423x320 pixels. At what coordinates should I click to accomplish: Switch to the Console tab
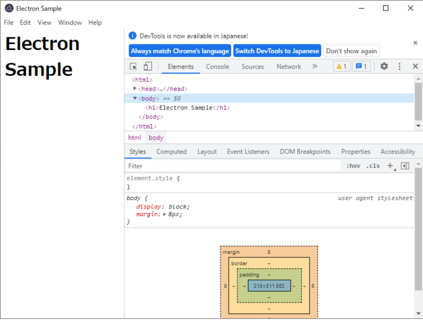pyautogui.click(x=217, y=67)
